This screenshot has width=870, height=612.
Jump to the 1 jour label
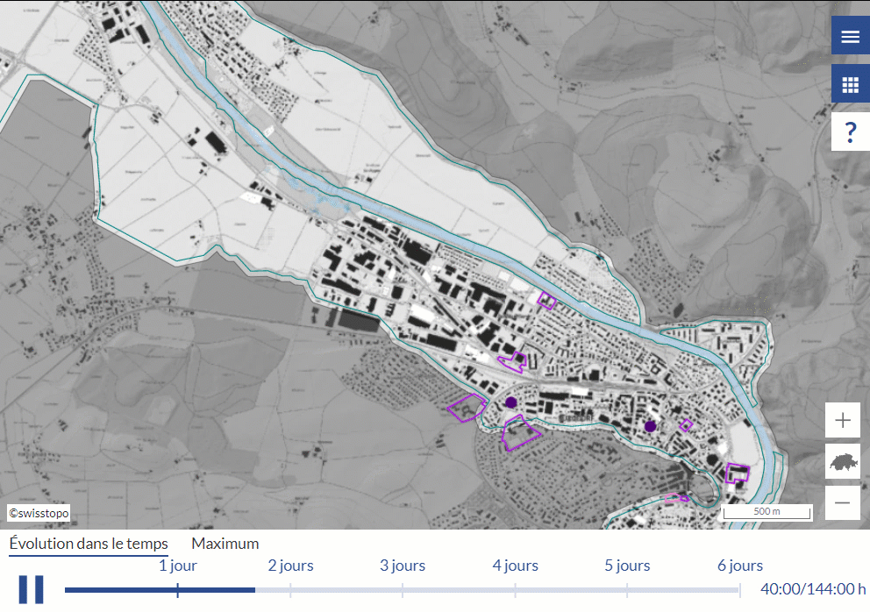pos(178,566)
